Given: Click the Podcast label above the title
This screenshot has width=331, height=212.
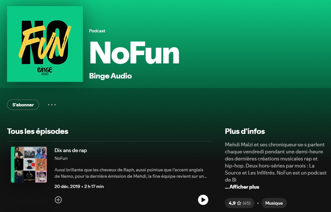Looking at the screenshot, I should 97,31.
